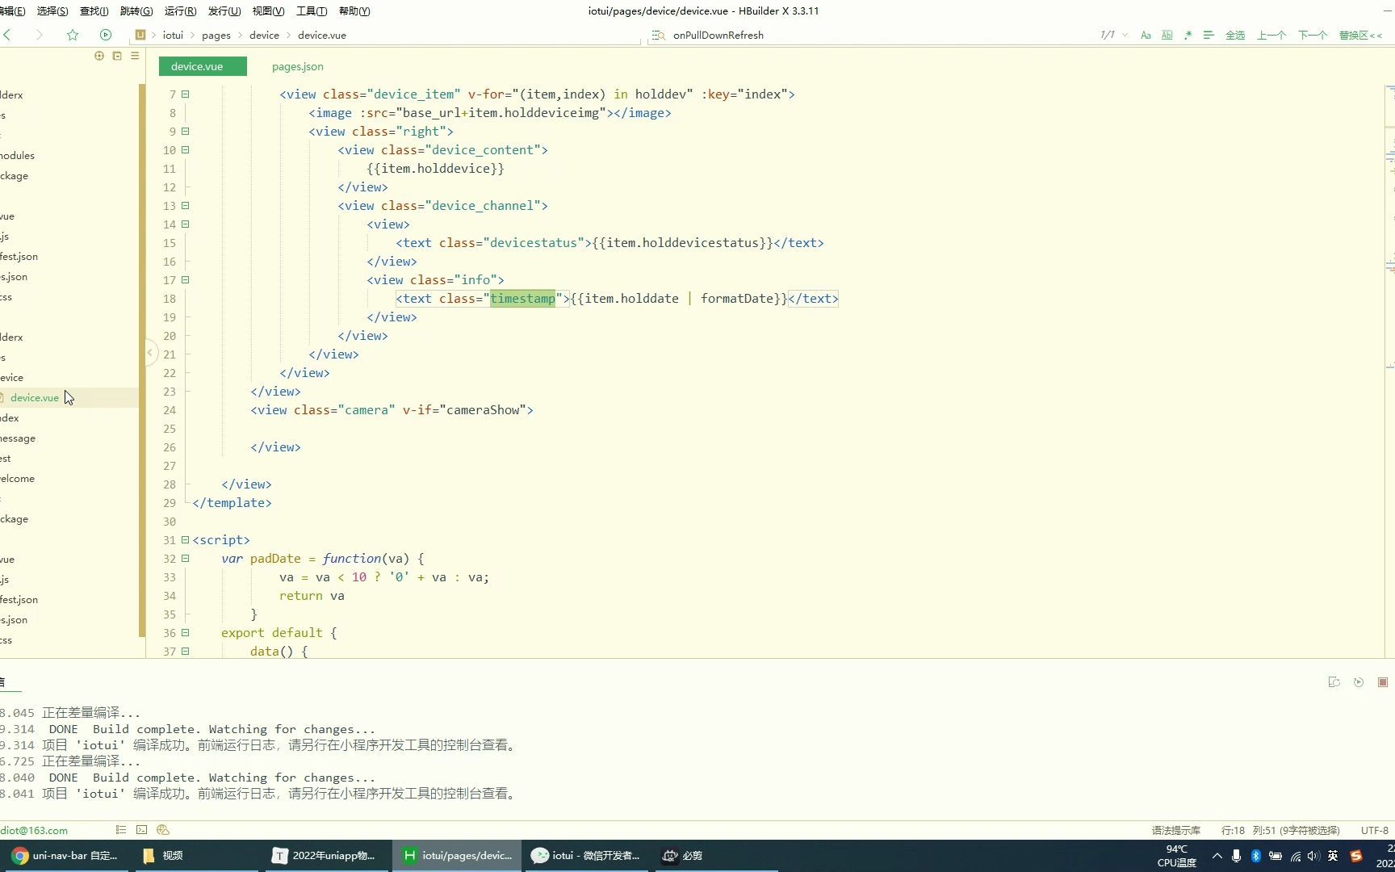This screenshot has width=1395, height=872.
Task: Click the outline list icon in the status bar
Action: [x=121, y=830]
